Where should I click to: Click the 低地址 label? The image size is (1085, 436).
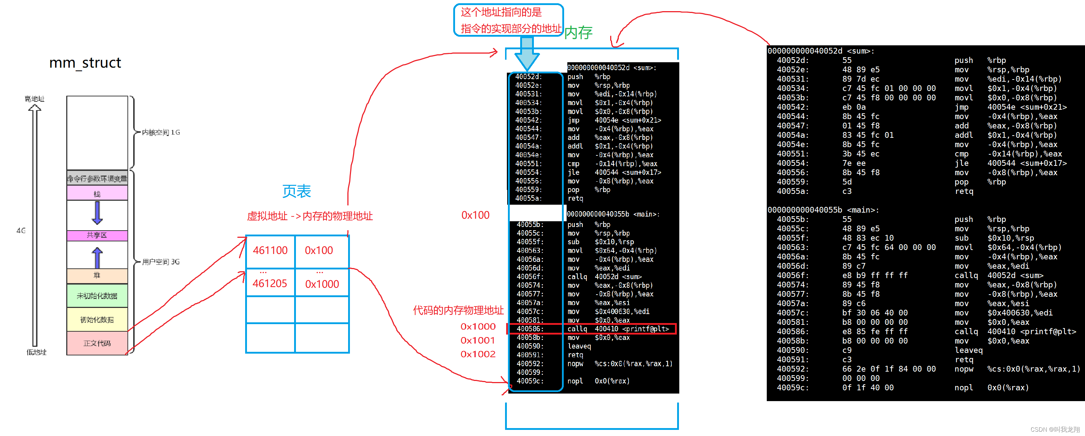(37, 352)
